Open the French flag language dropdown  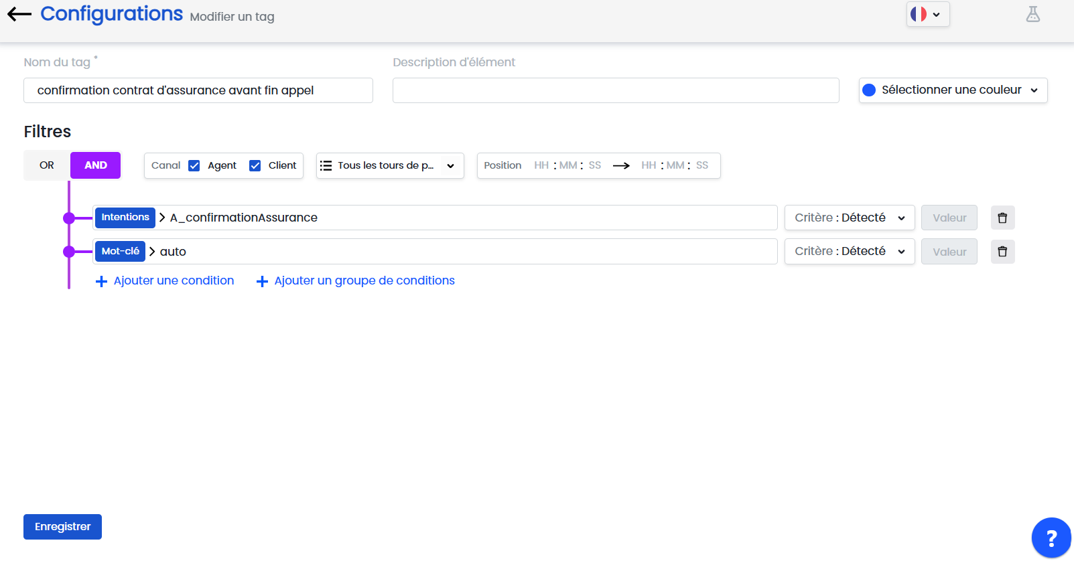[x=927, y=14]
